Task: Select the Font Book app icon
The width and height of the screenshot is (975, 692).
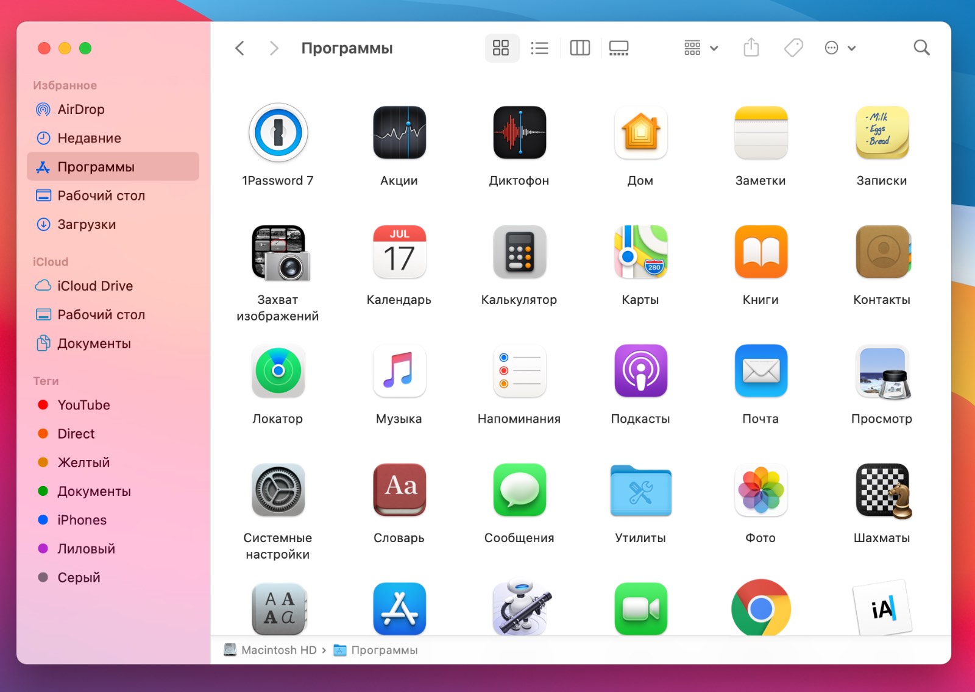Action: tap(279, 609)
